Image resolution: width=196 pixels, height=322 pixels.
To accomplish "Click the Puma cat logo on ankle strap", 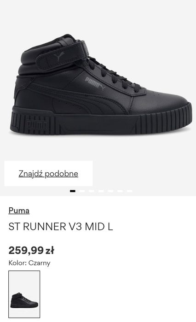I will click(59, 56).
